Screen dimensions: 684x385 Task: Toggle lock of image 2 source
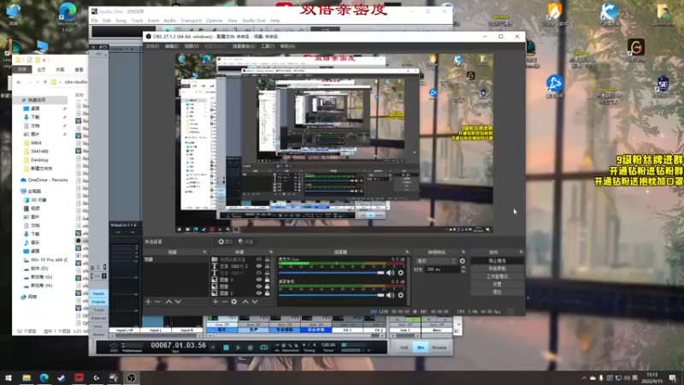click(x=267, y=293)
